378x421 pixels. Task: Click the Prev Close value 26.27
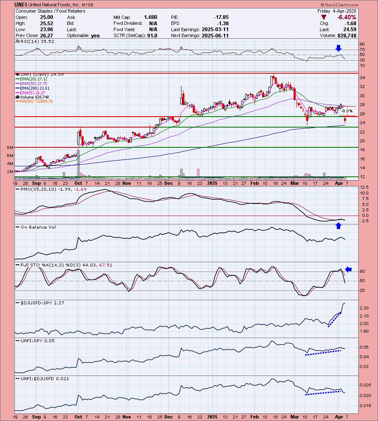[47, 35]
